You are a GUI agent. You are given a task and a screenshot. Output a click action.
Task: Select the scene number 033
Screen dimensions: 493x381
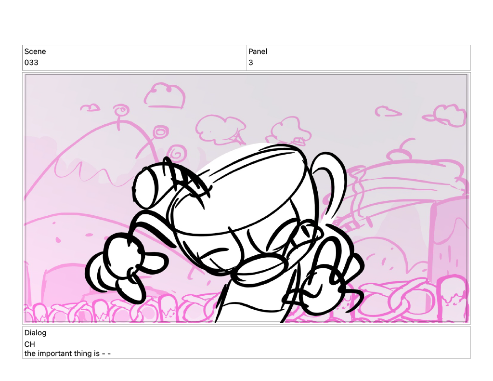31,63
